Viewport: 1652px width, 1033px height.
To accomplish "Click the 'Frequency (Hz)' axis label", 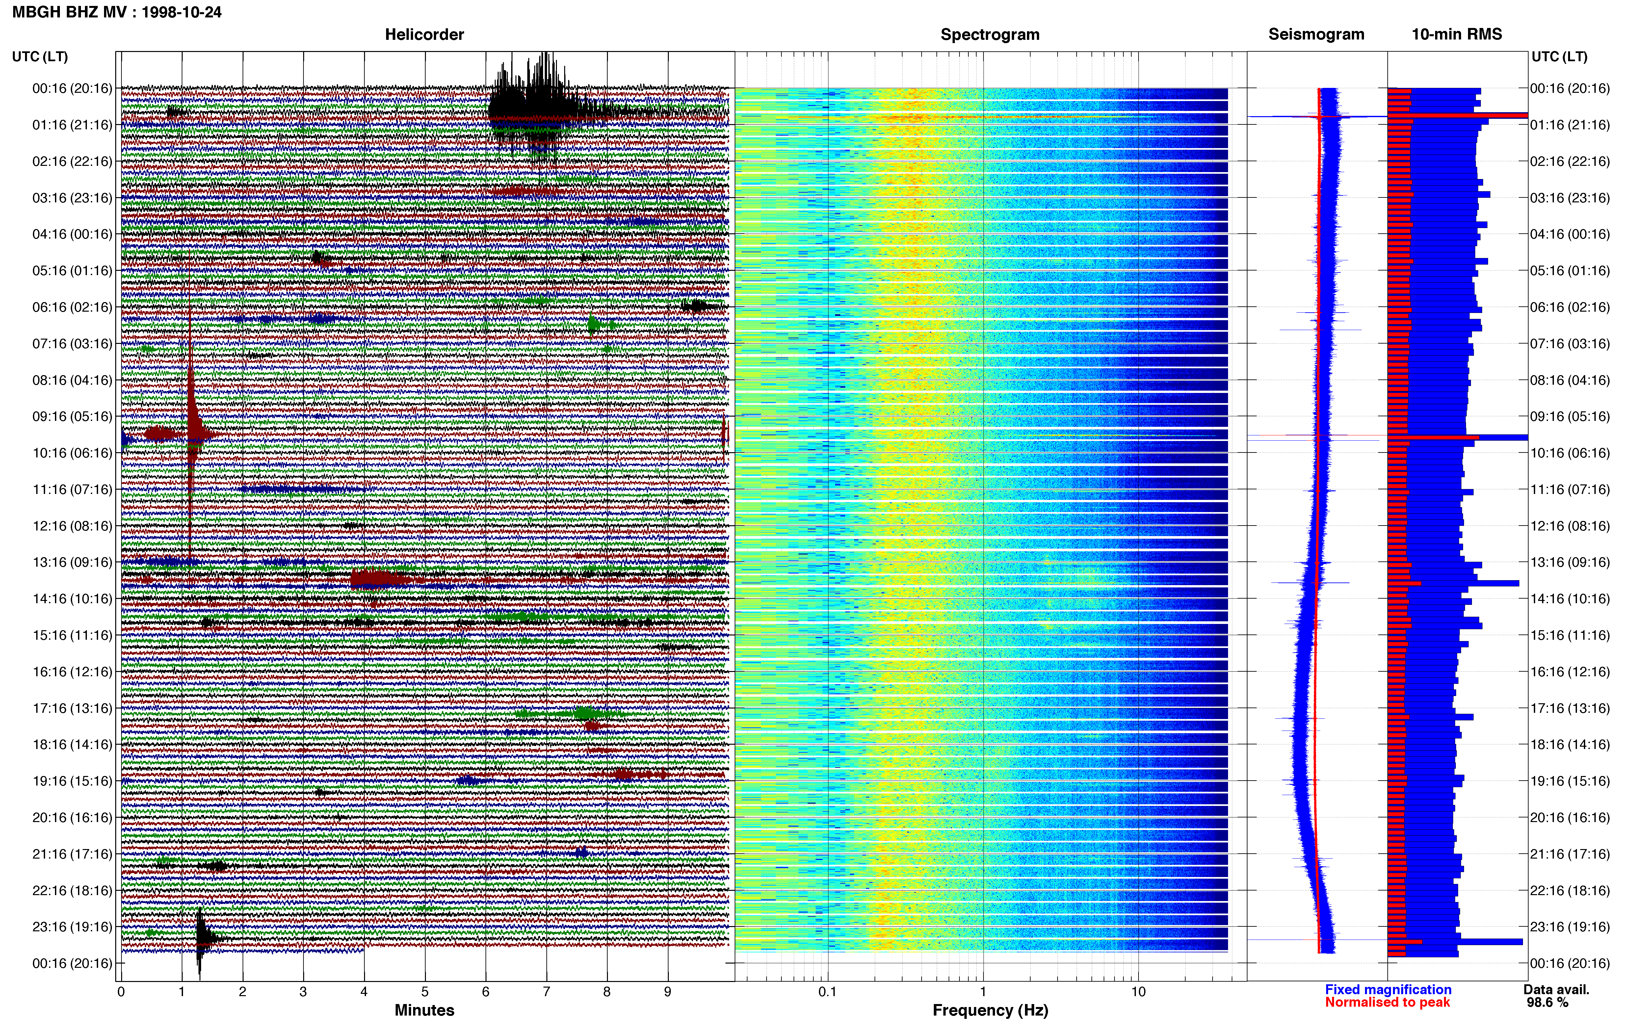I will coord(990,1010).
